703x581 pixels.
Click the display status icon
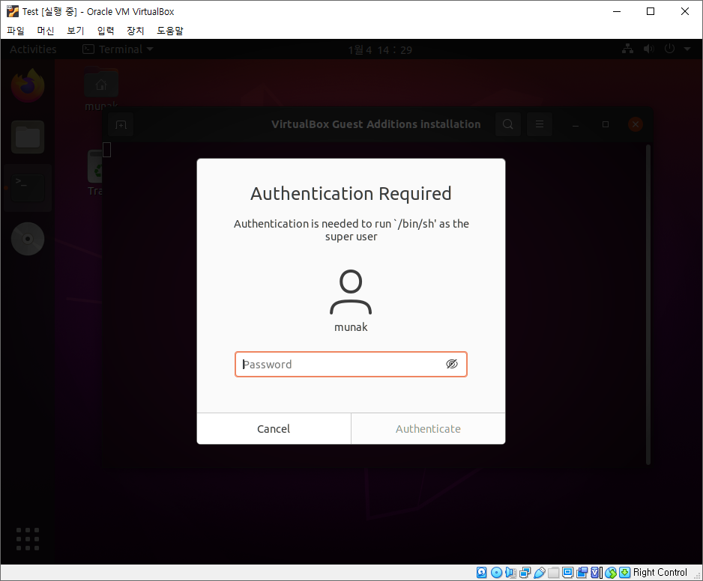[567, 572]
